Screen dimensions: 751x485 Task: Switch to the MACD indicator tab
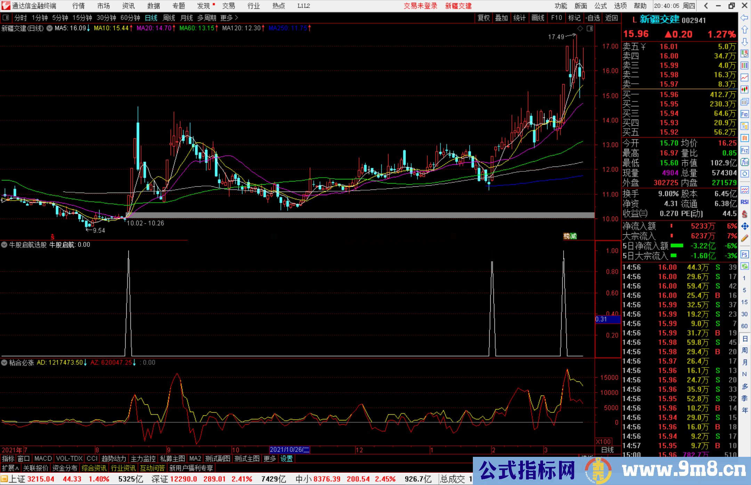point(43,459)
